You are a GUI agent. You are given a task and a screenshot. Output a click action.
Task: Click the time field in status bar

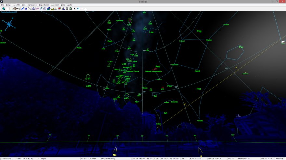[6, 158]
